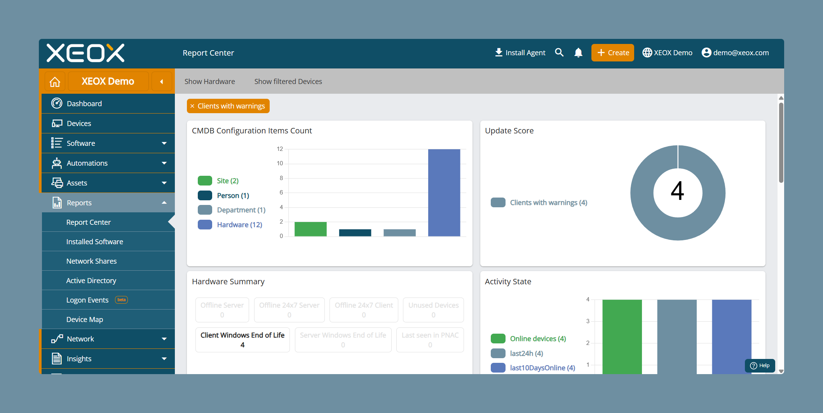Collapse the Reports menu arrow
823x413 pixels.
pyautogui.click(x=164, y=203)
